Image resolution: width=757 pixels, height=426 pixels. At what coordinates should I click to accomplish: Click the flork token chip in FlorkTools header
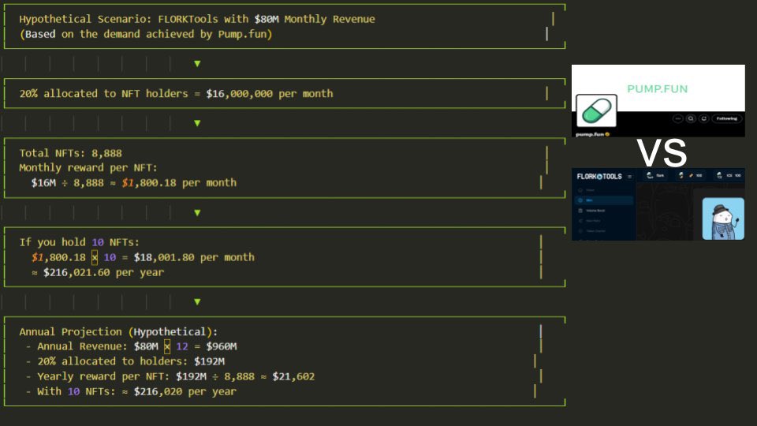pos(655,175)
